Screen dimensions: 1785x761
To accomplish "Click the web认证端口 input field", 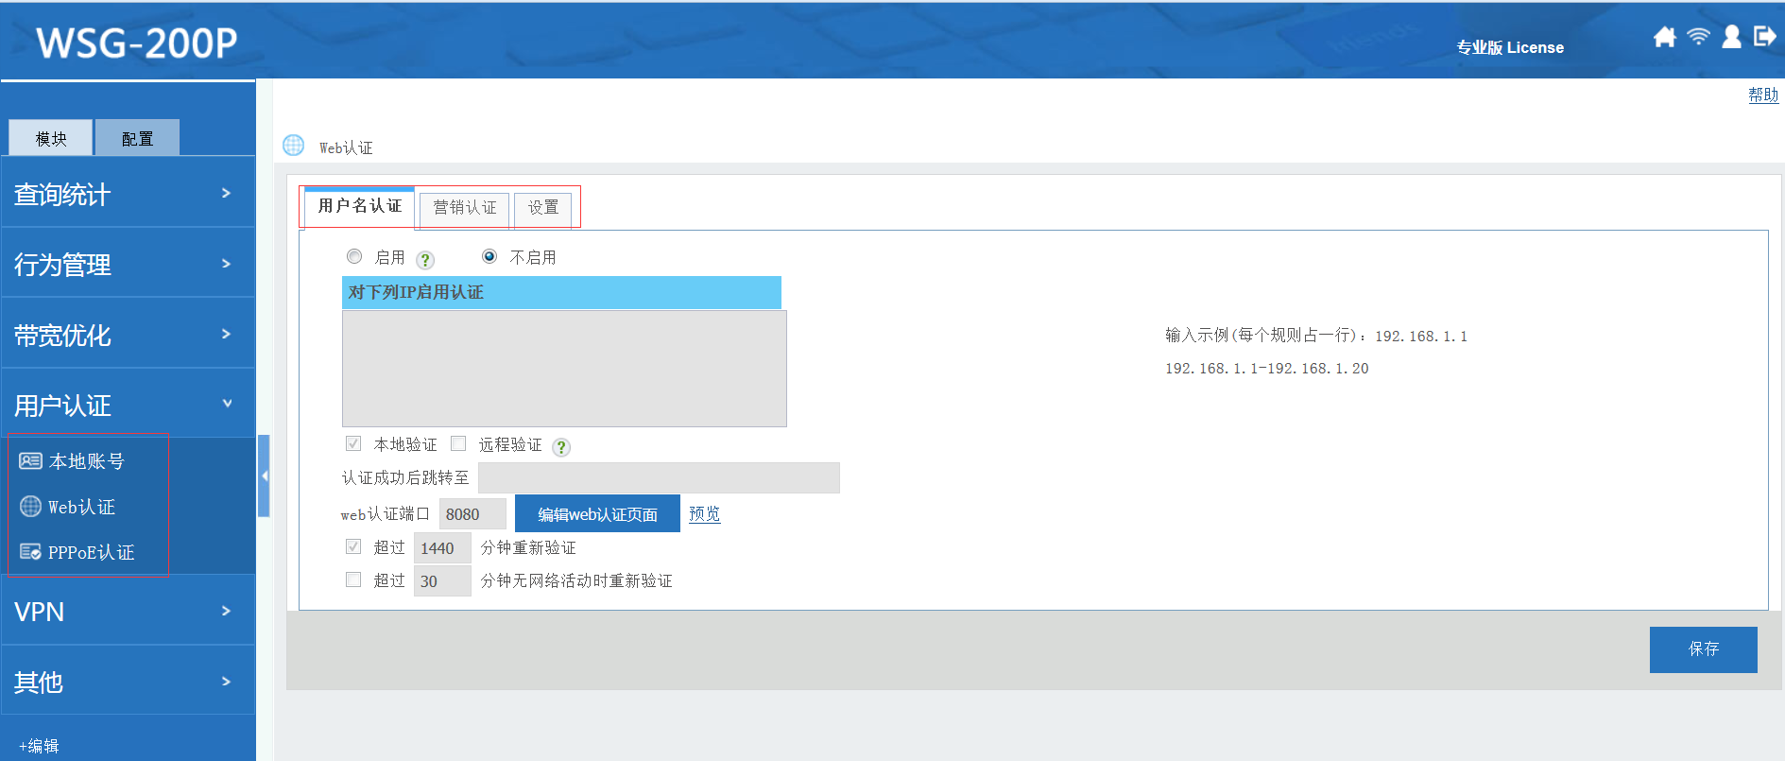I will coord(472,514).
